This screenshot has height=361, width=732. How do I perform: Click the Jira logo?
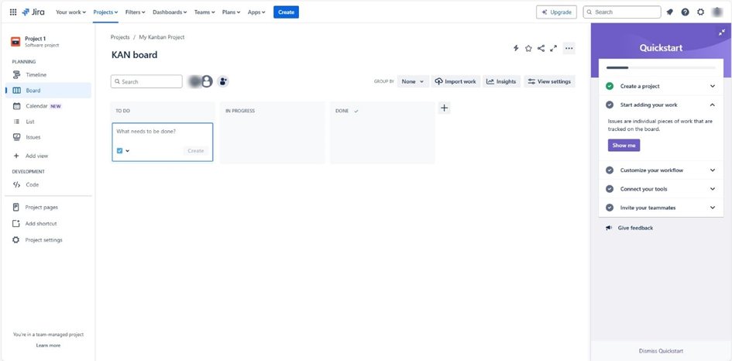pos(33,12)
